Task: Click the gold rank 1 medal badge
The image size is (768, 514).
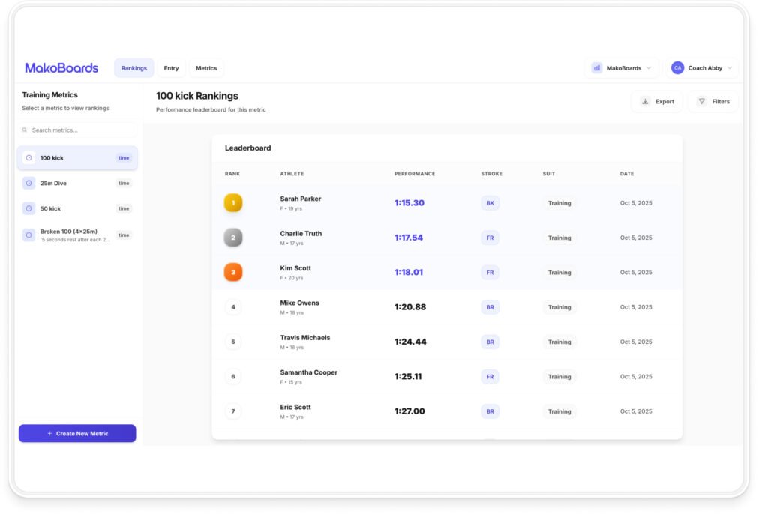Action: [233, 203]
